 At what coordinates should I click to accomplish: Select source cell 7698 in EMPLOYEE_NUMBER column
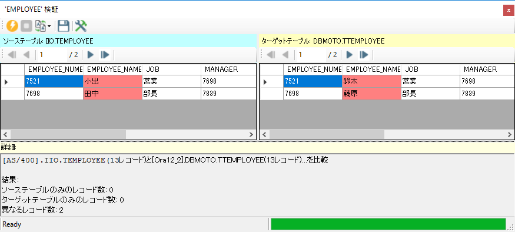point(54,94)
